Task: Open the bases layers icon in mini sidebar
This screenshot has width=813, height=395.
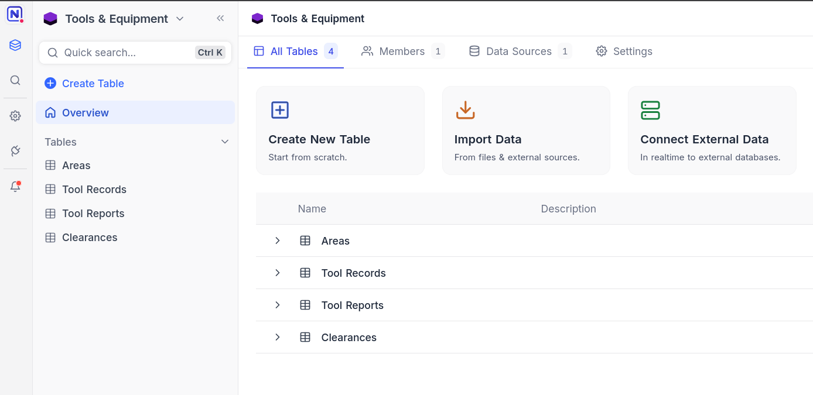Action: (x=15, y=45)
